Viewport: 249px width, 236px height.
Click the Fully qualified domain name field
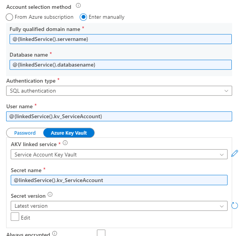tap(121, 39)
